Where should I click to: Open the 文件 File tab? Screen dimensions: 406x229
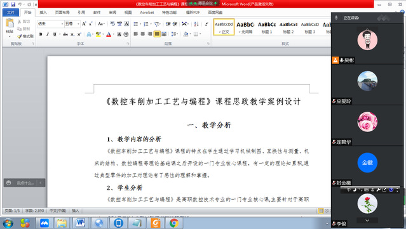[11, 13]
